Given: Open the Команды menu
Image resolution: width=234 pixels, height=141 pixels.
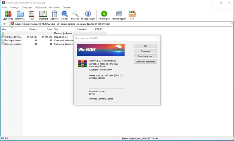Looking at the screenshot, I should click(14, 7).
